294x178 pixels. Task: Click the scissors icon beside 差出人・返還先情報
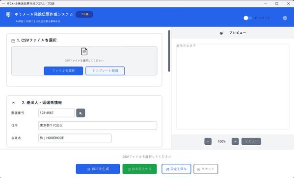click(x=13, y=103)
